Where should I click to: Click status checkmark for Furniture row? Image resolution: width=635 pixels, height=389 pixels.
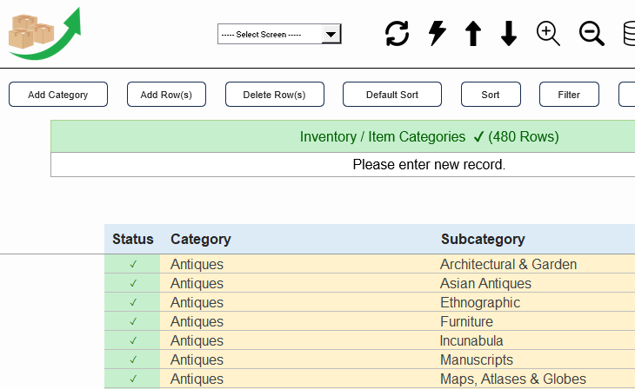(133, 321)
